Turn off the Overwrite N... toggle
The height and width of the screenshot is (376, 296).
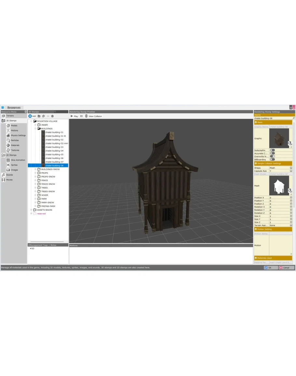tap(272, 156)
